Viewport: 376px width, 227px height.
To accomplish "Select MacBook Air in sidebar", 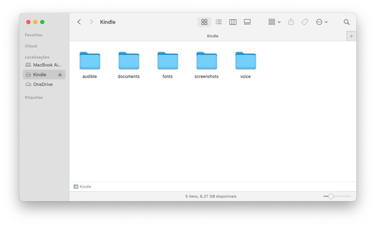I will click(44, 65).
